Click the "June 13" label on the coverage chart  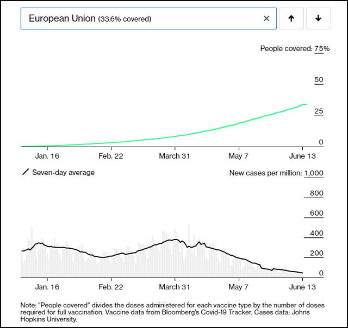[x=302, y=156]
